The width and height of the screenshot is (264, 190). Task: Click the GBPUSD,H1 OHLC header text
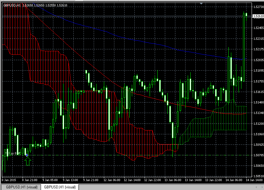[35, 5]
